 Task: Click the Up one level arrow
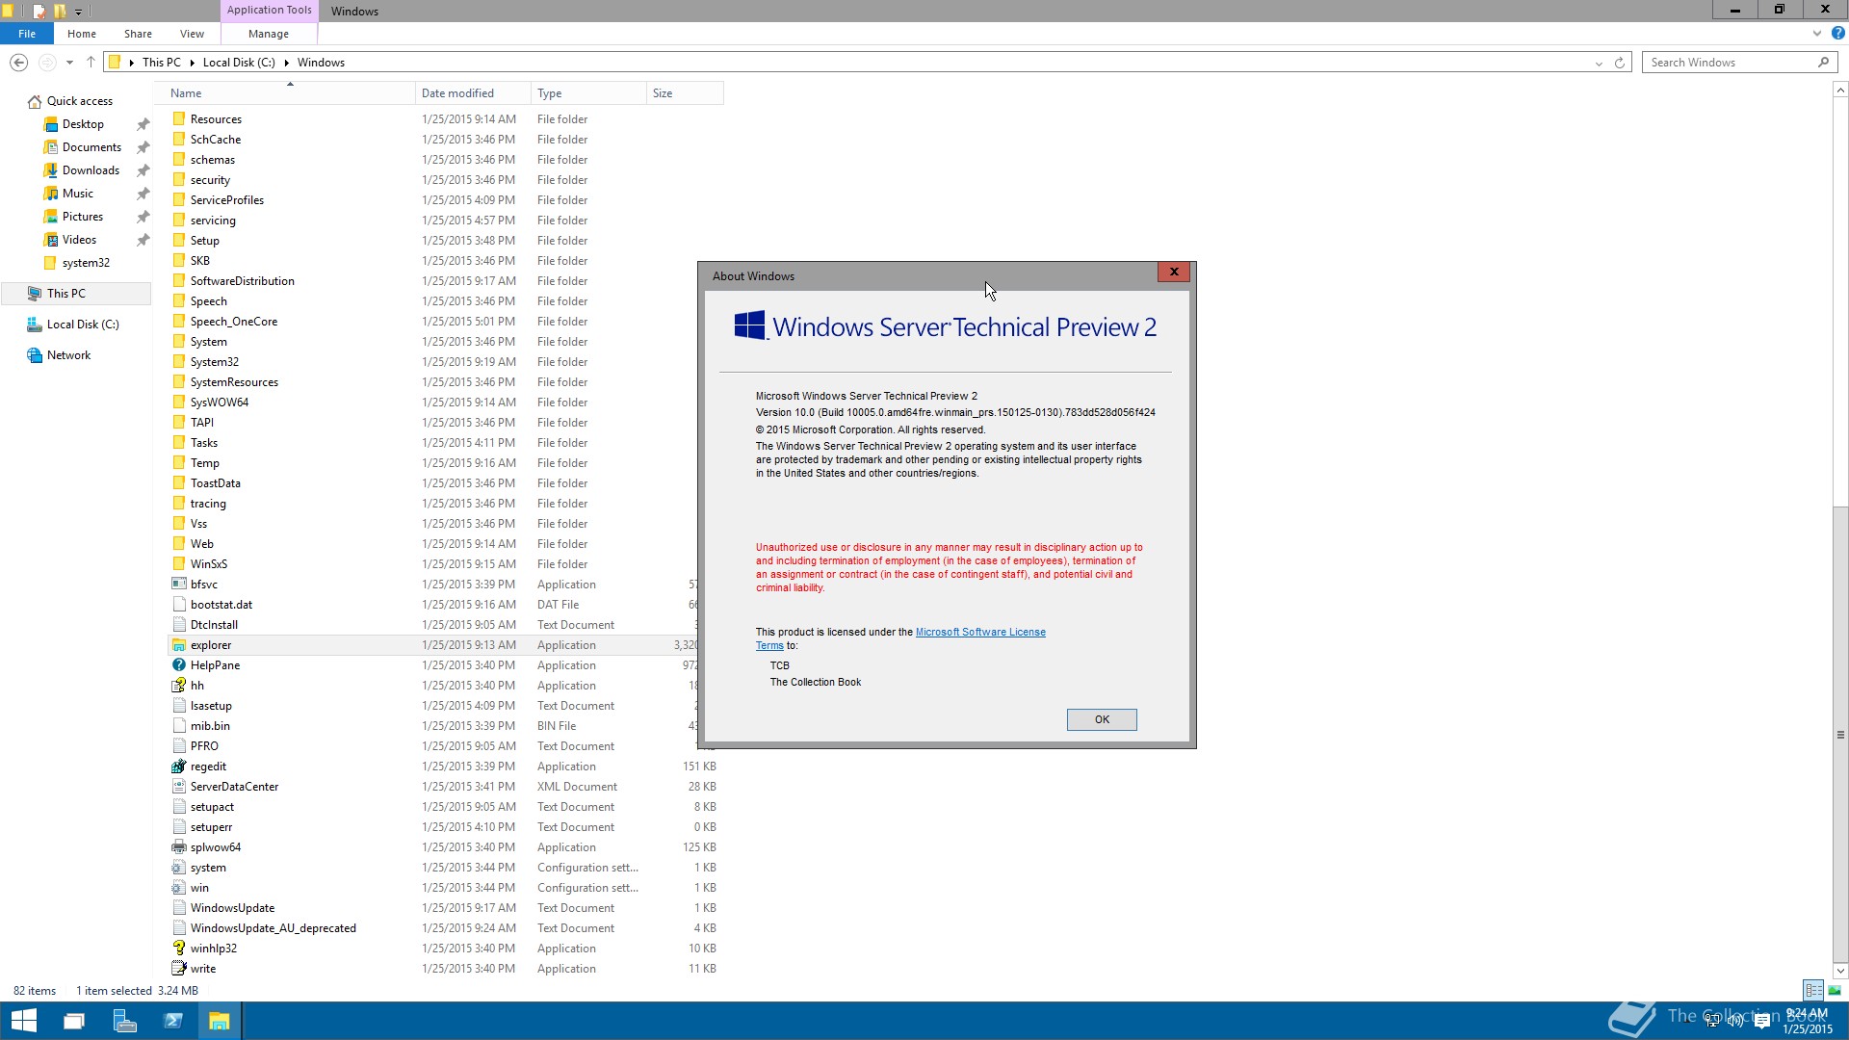91,63
